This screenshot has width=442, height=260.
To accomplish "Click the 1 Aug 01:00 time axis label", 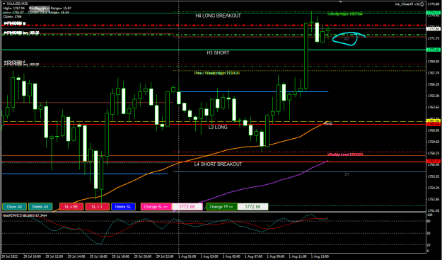I will pos(187,256).
